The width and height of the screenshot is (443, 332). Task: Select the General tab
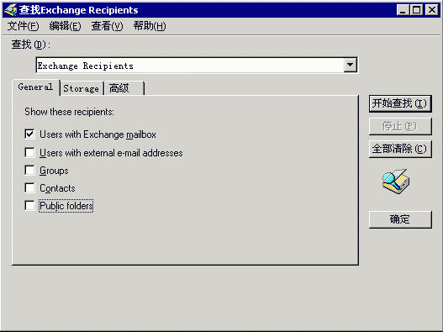35,87
